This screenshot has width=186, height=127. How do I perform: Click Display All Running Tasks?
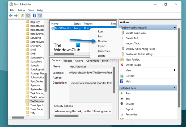pyautogui.click(x=140, y=49)
